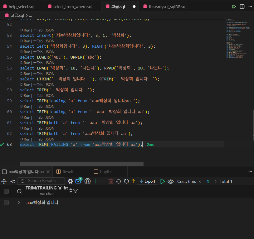This screenshot has height=239, width=254.
Task: Click the 고급.sql breadcrumb item
Action: (17, 15)
